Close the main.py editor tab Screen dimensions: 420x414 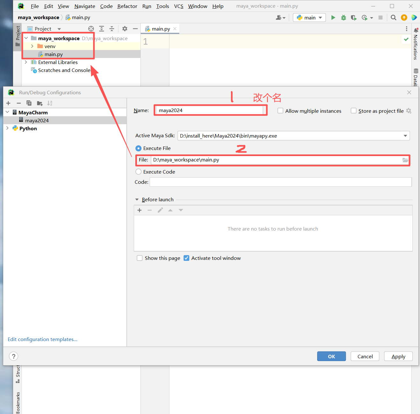tap(175, 29)
